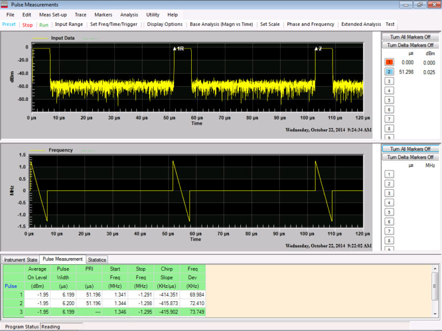Screen dimensions: 442x331
Task: Toggle the active blue marker 2 button
Action: 389,71
